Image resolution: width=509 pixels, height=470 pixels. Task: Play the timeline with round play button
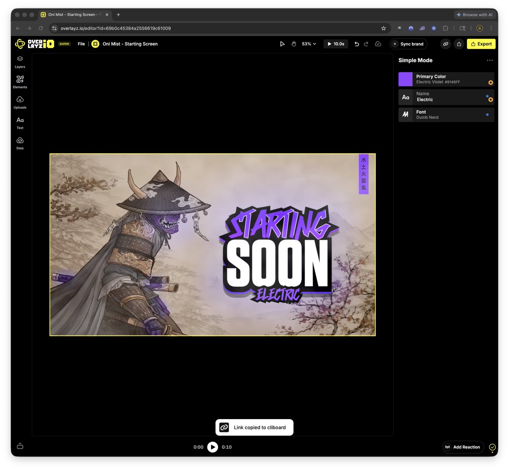(x=213, y=447)
